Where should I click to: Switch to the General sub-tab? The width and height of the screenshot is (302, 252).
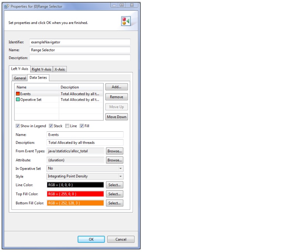click(20, 78)
